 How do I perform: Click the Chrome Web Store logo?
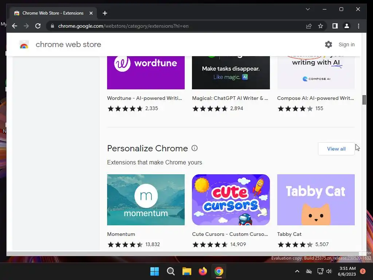click(x=24, y=44)
